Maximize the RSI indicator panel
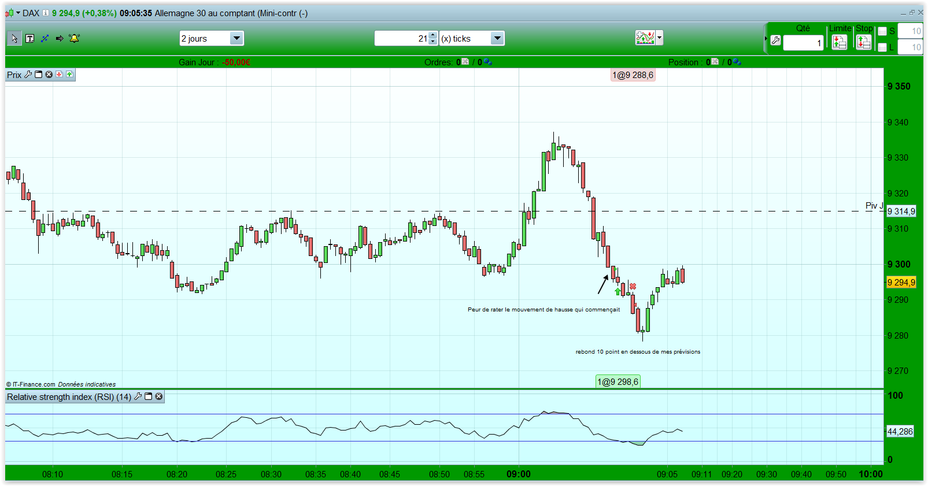Viewport: 928px width, 486px height. tap(148, 396)
